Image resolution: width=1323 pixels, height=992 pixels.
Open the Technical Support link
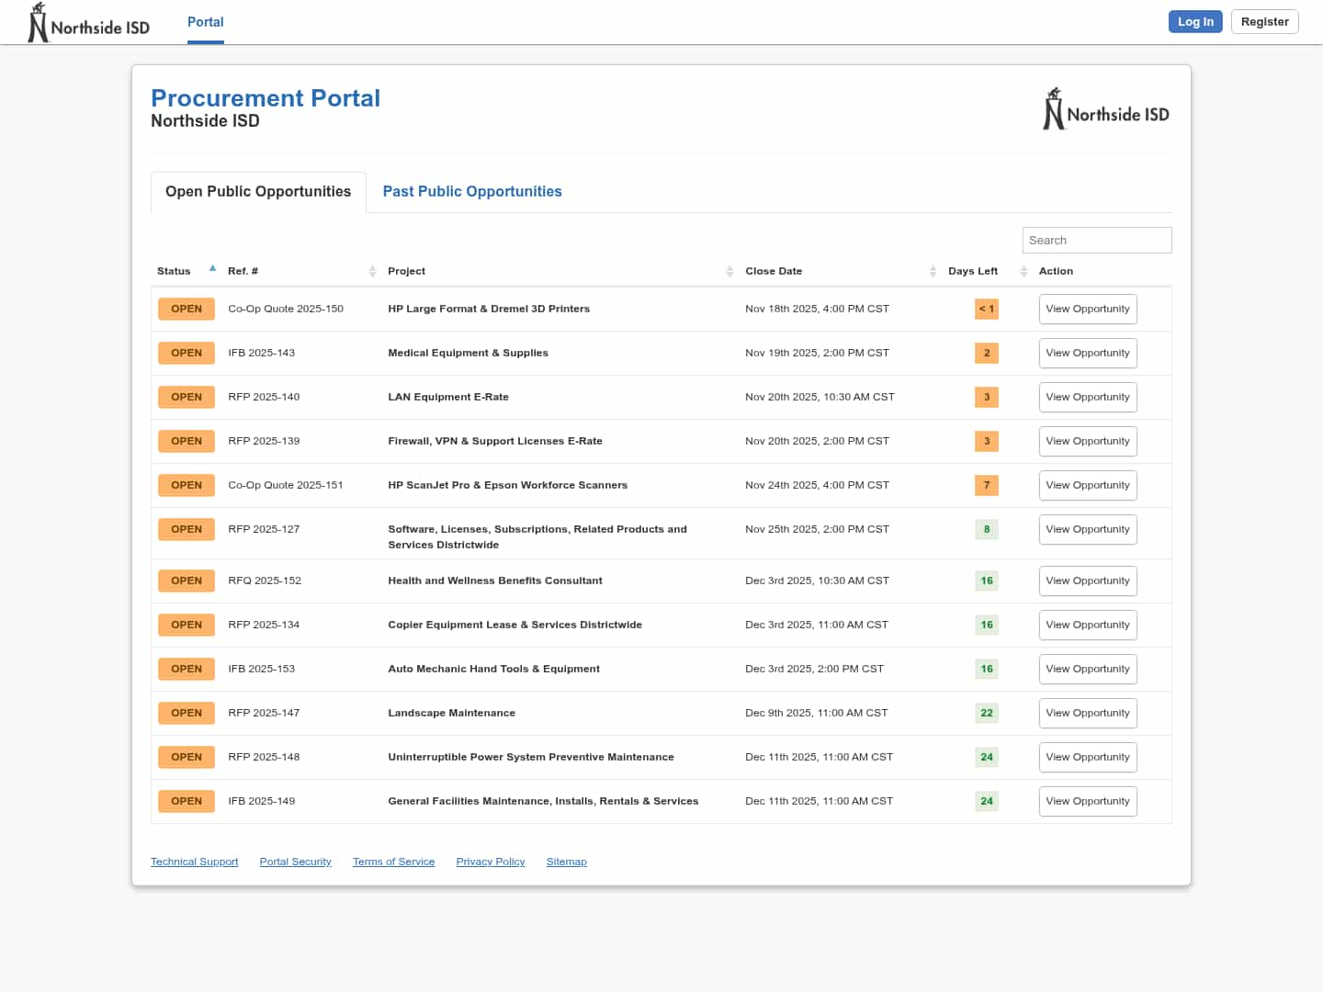194,862
